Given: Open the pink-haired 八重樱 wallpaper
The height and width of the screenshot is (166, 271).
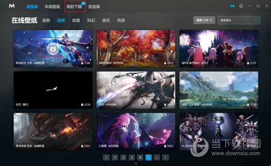Looking at the screenshot, I should tap(136, 131).
